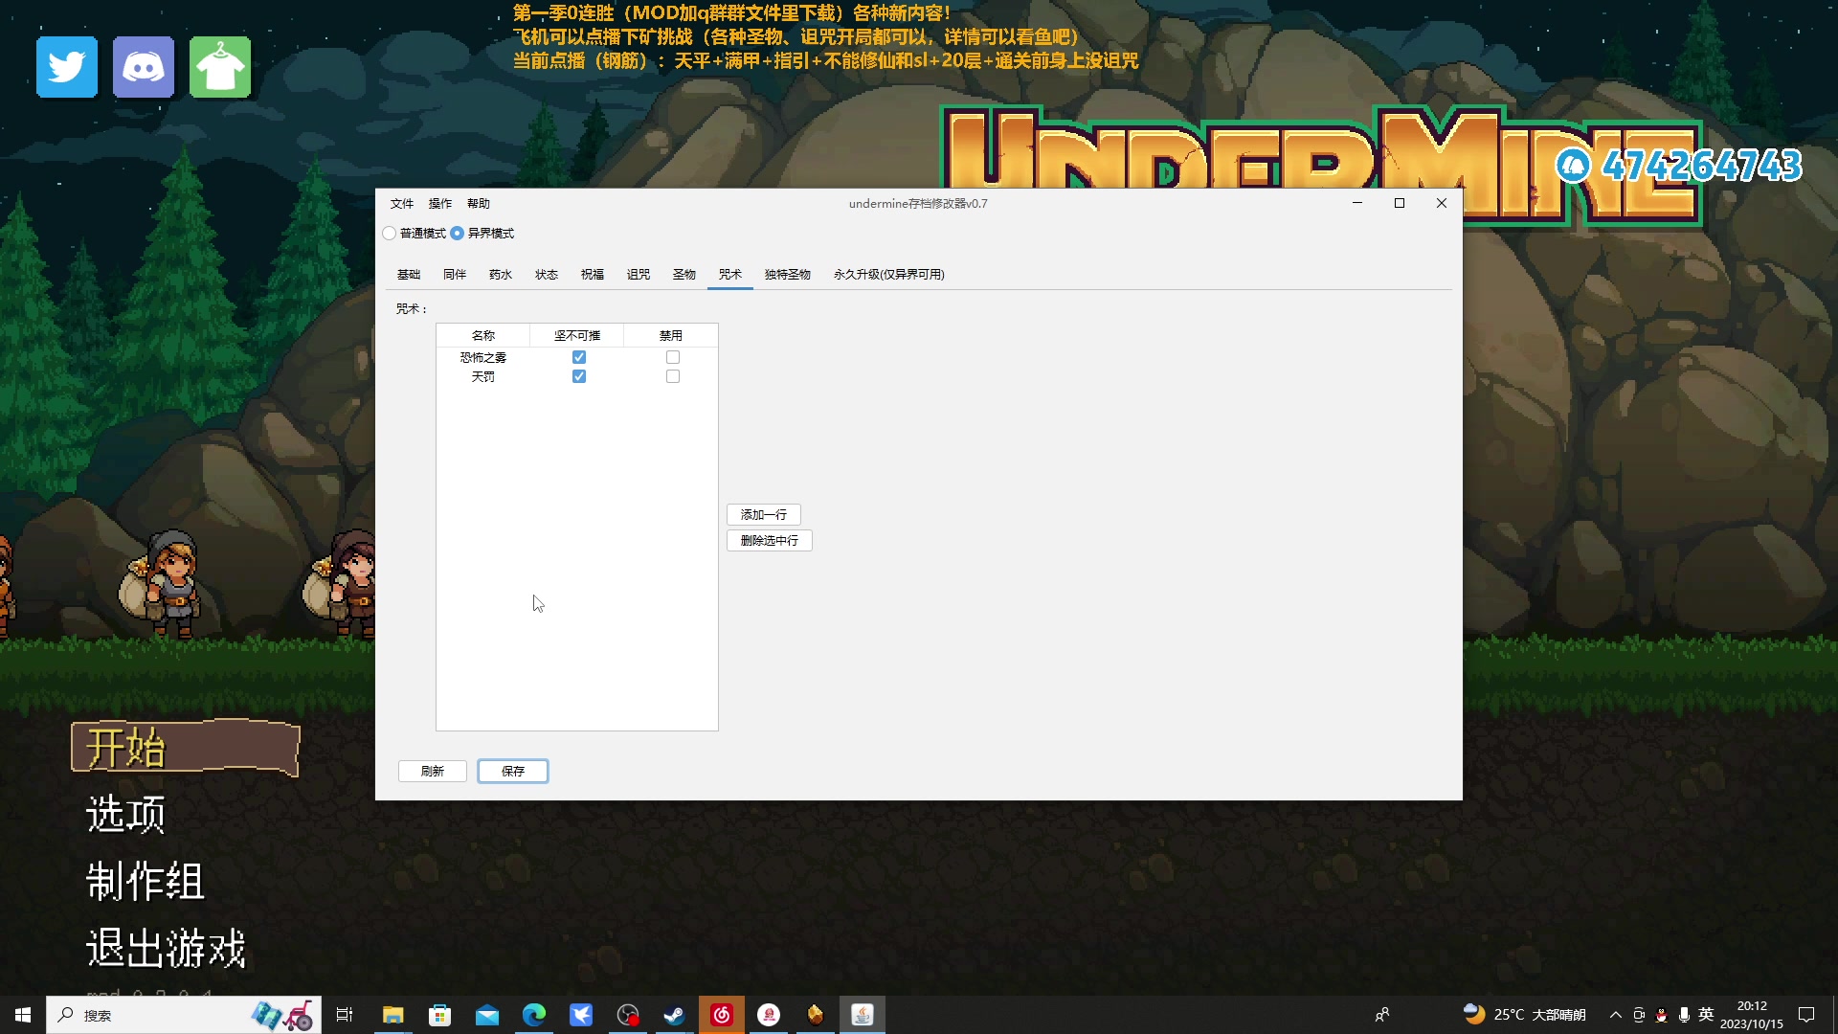Open the Meet Now tray icon

tap(1639, 1015)
